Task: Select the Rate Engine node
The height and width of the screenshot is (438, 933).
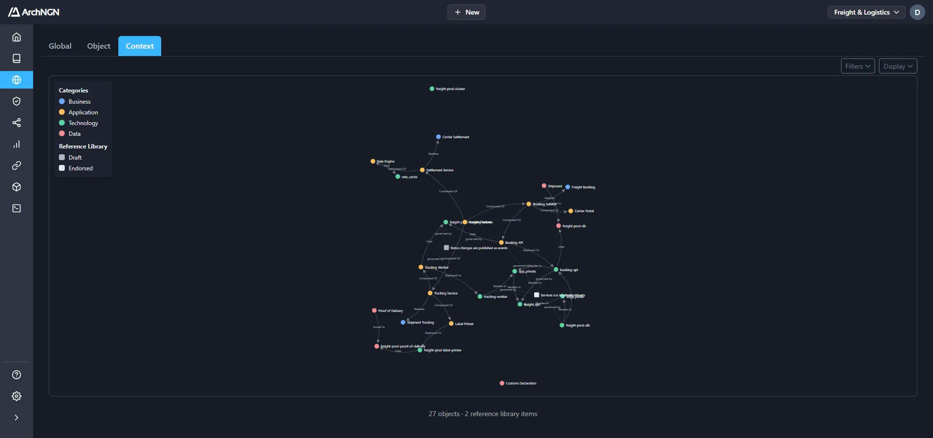Action: pyautogui.click(x=373, y=161)
